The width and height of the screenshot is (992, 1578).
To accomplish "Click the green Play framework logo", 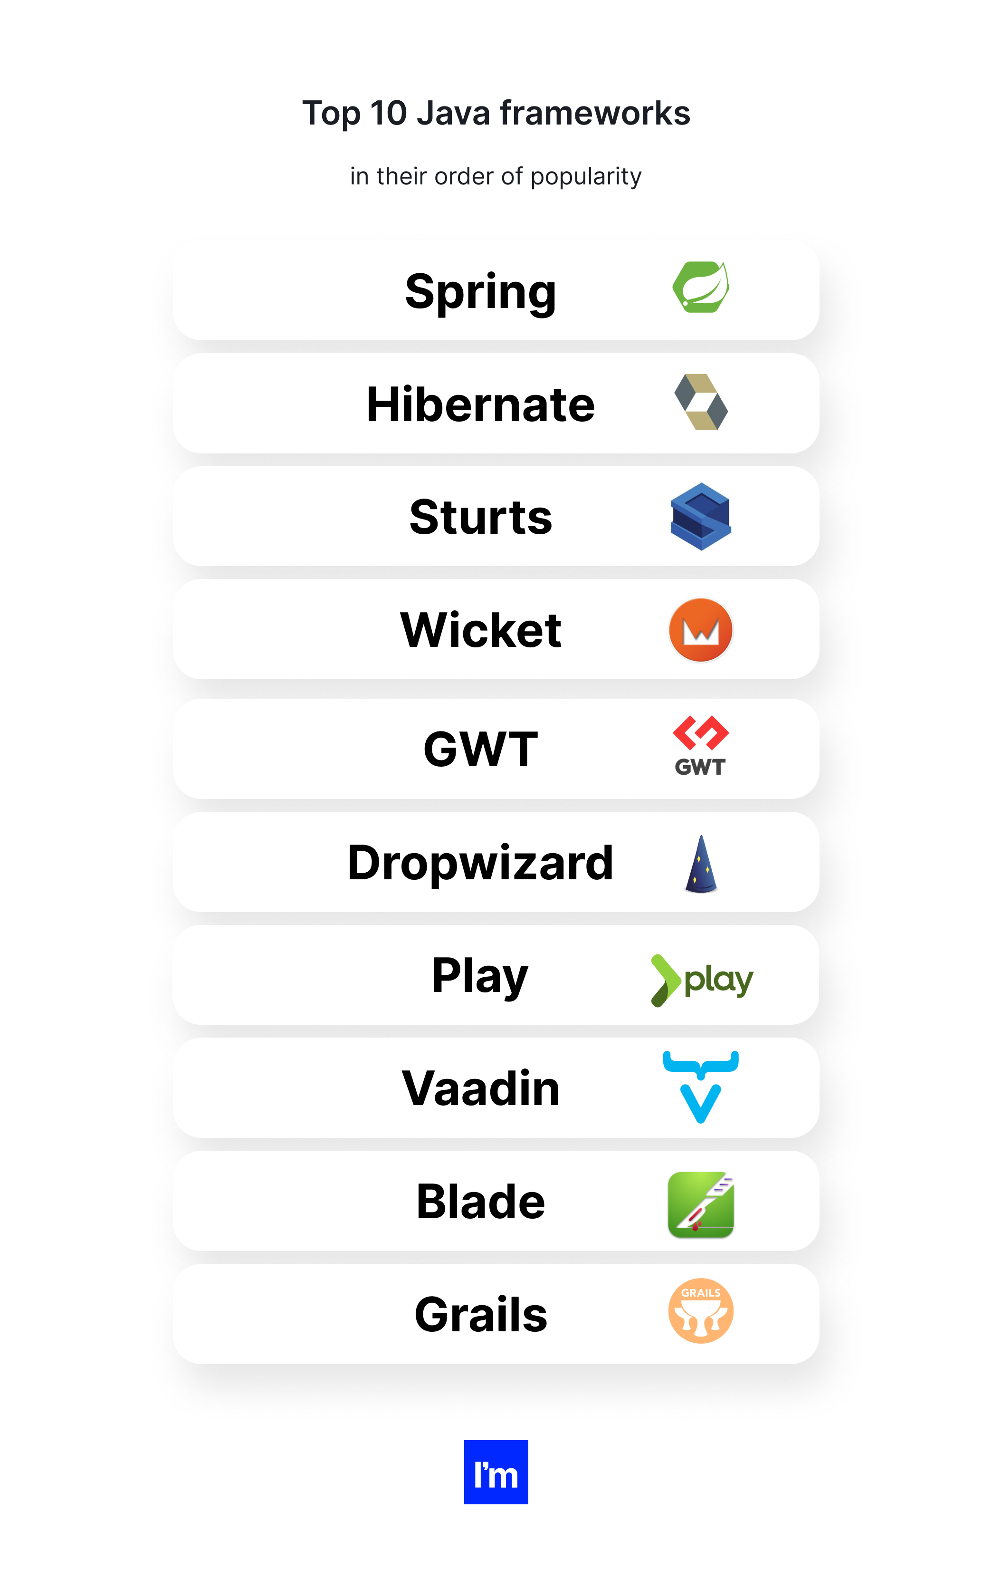I will pos(702,980).
